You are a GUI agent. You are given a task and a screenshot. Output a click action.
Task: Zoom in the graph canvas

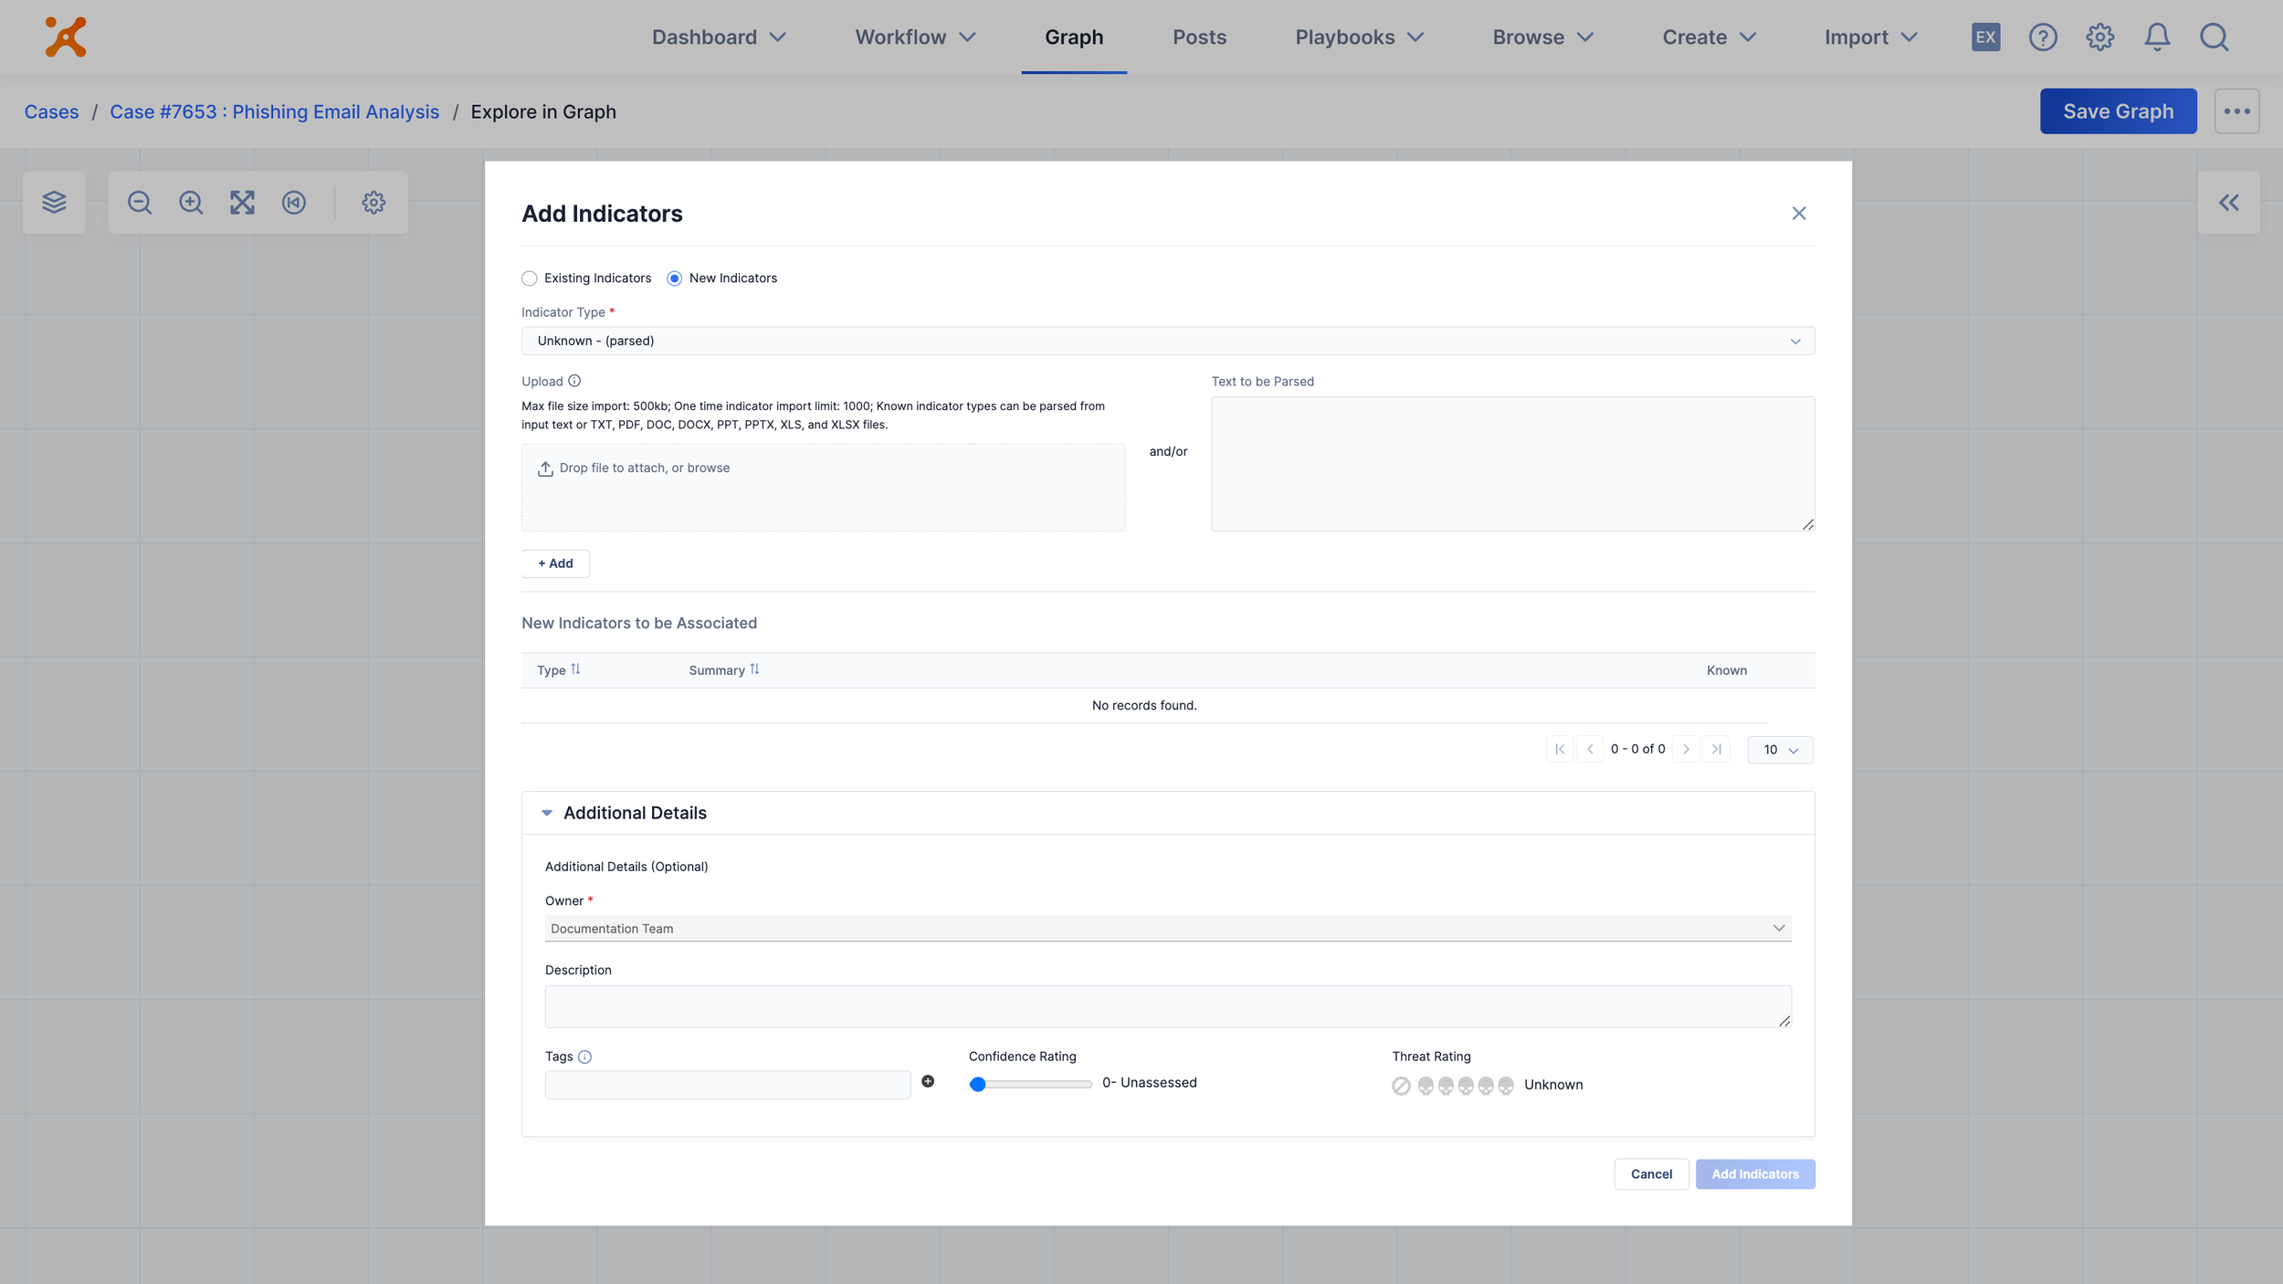coord(191,202)
